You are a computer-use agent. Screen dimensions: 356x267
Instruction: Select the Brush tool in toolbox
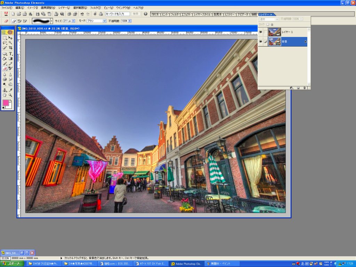5,64
